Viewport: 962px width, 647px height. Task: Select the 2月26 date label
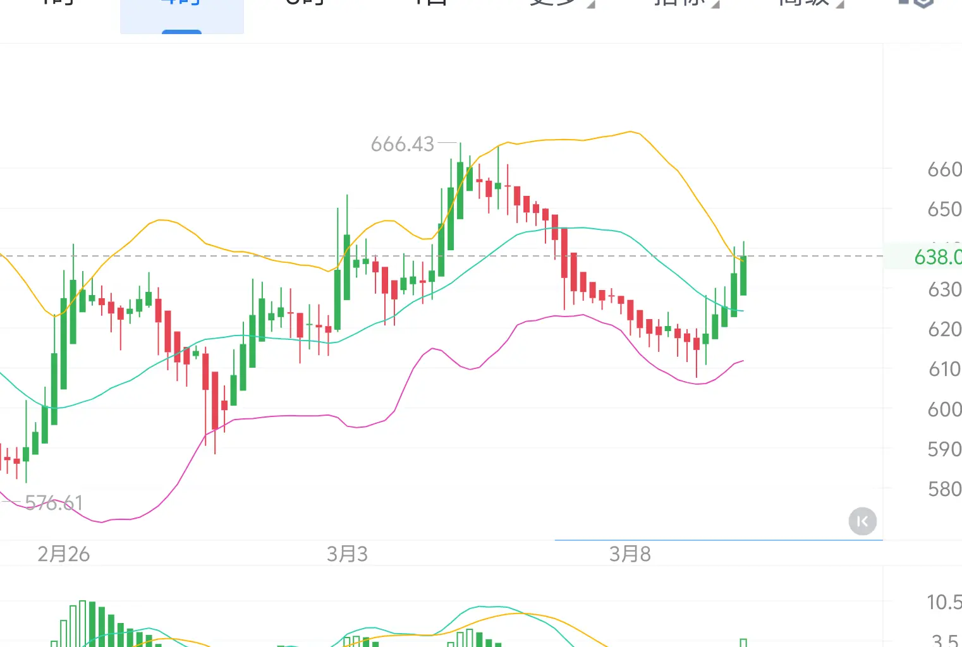64,554
